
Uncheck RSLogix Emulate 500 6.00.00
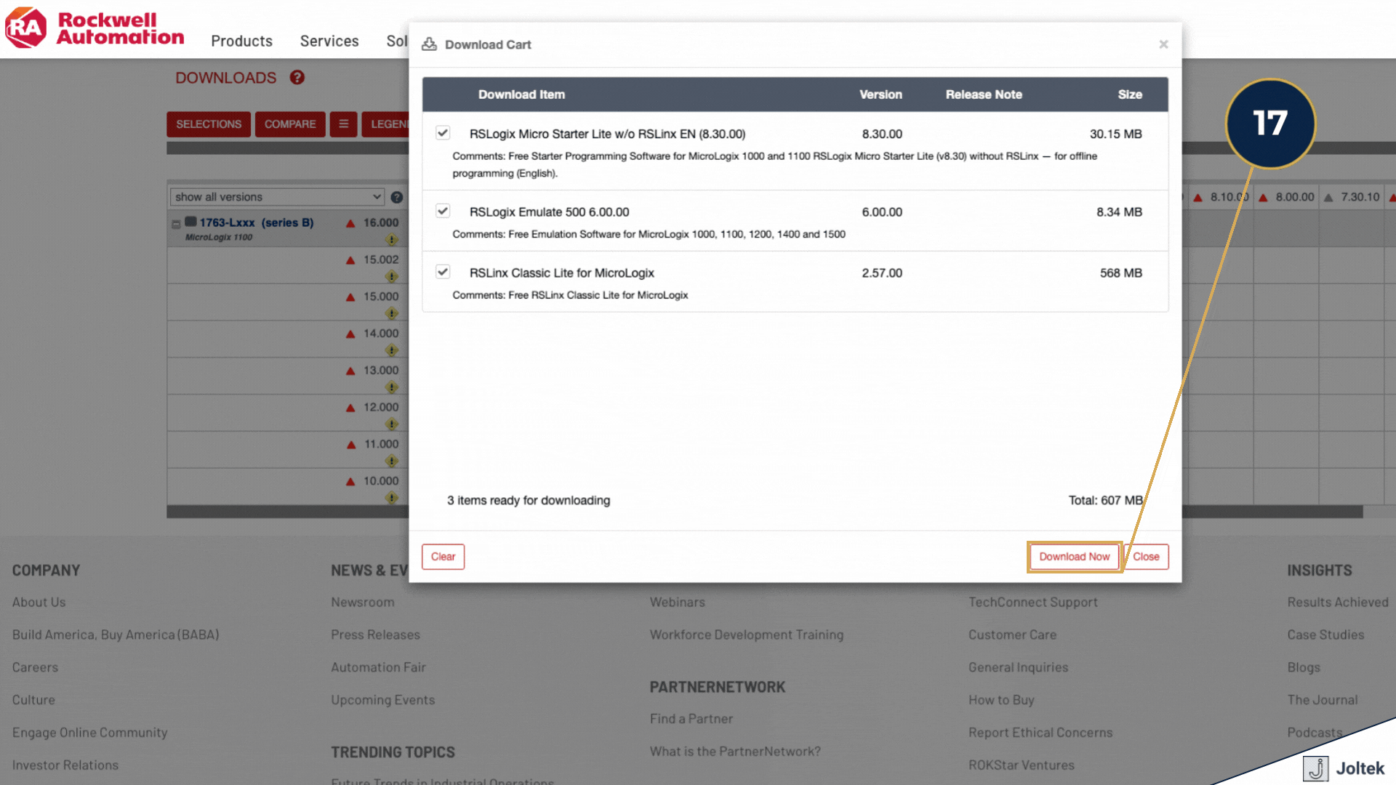pos(443,211)
